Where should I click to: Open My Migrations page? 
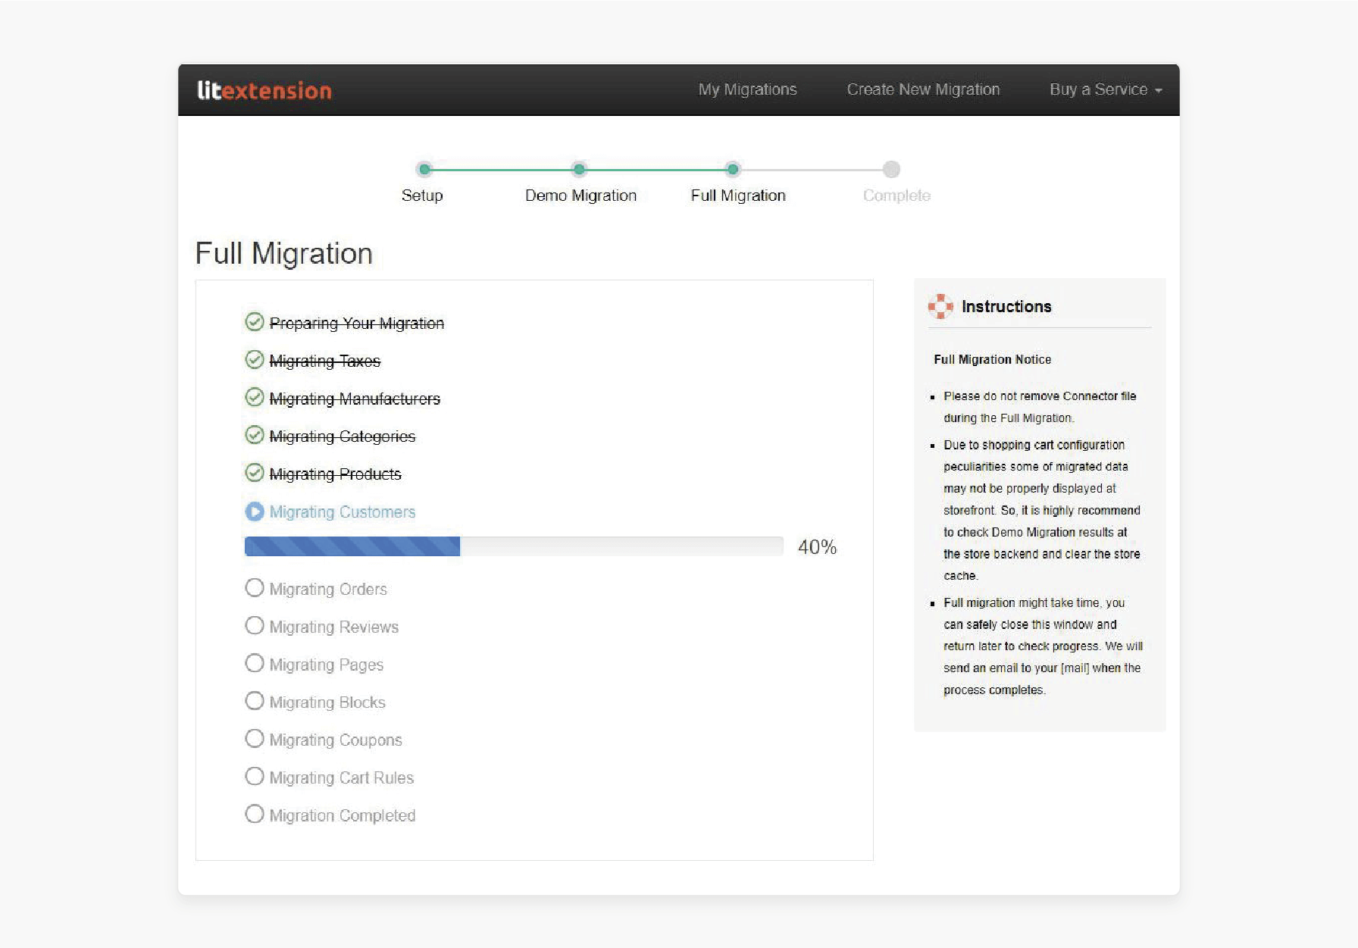(747, 89)
